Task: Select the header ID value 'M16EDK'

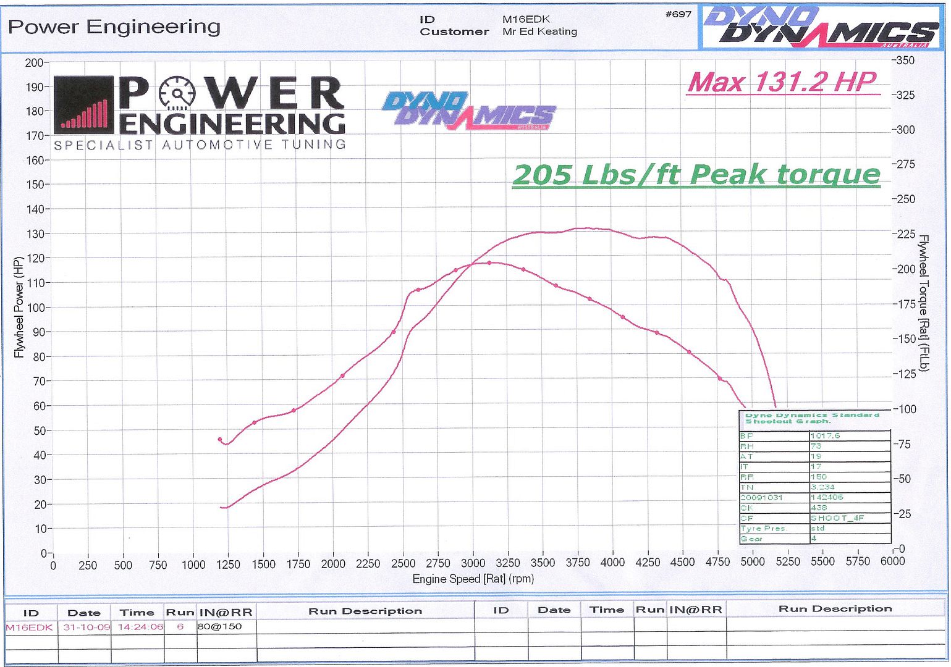Action: [526, 19]
